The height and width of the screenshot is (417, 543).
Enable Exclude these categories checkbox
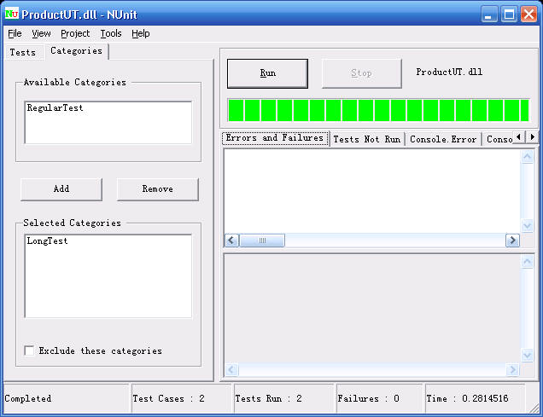[x=29, y=350]
